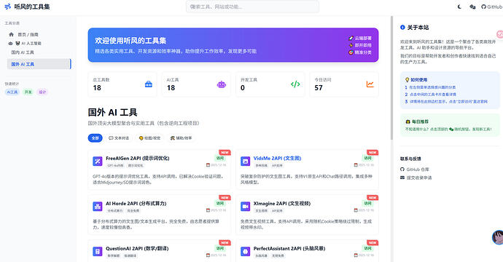The image size is (503, 262).
Task: Click the 开发 quick stats tag
Action: 28,92
